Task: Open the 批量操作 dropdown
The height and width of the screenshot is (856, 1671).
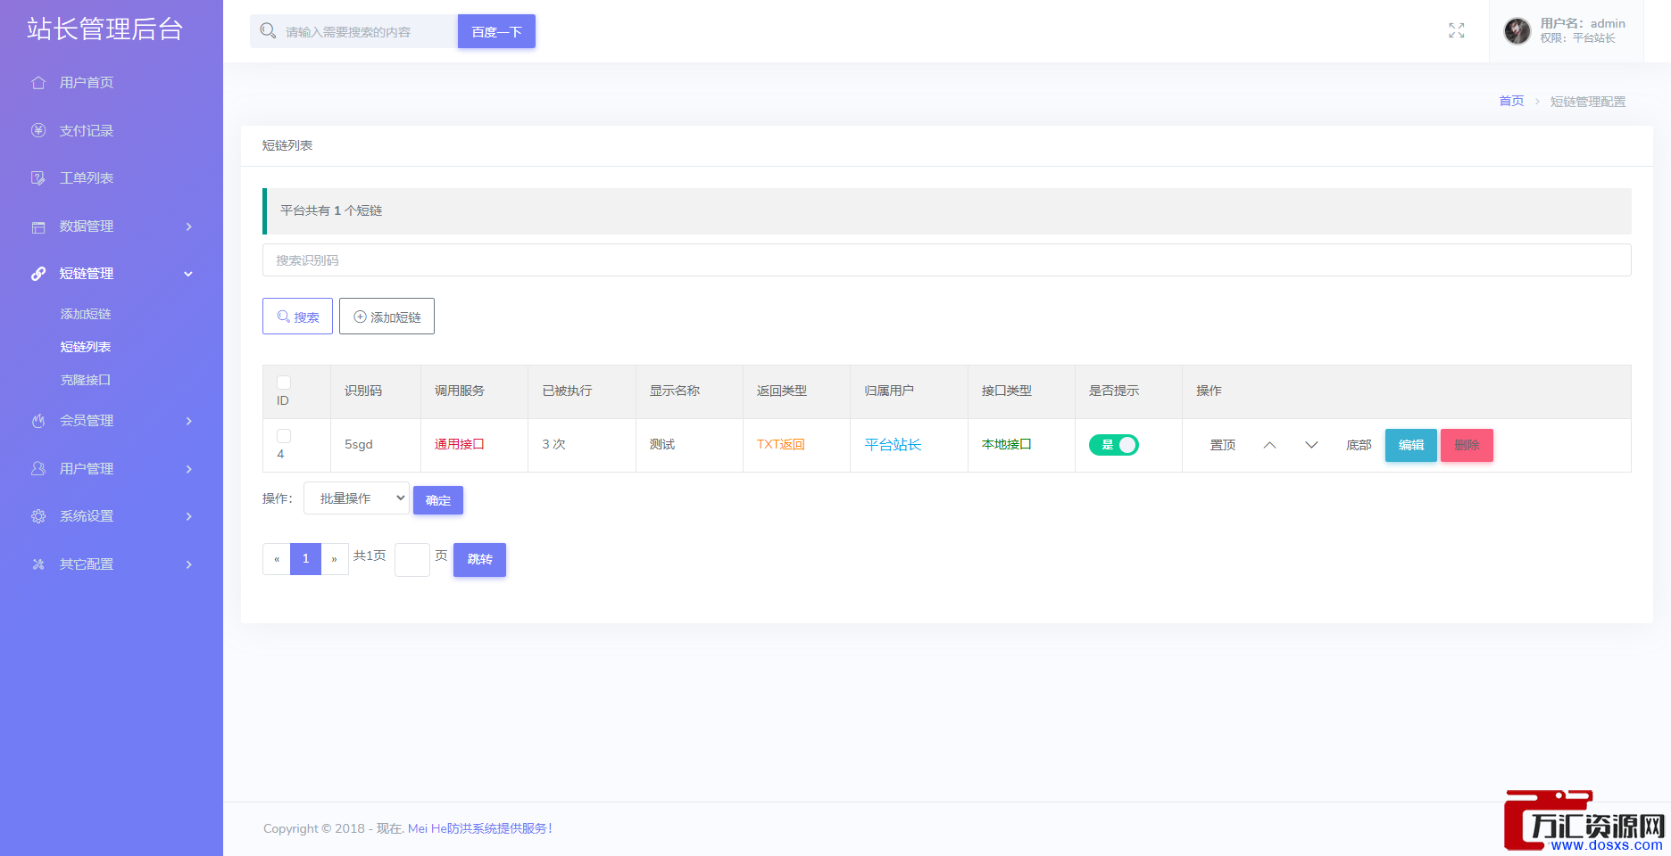Action: pos(356,498)
